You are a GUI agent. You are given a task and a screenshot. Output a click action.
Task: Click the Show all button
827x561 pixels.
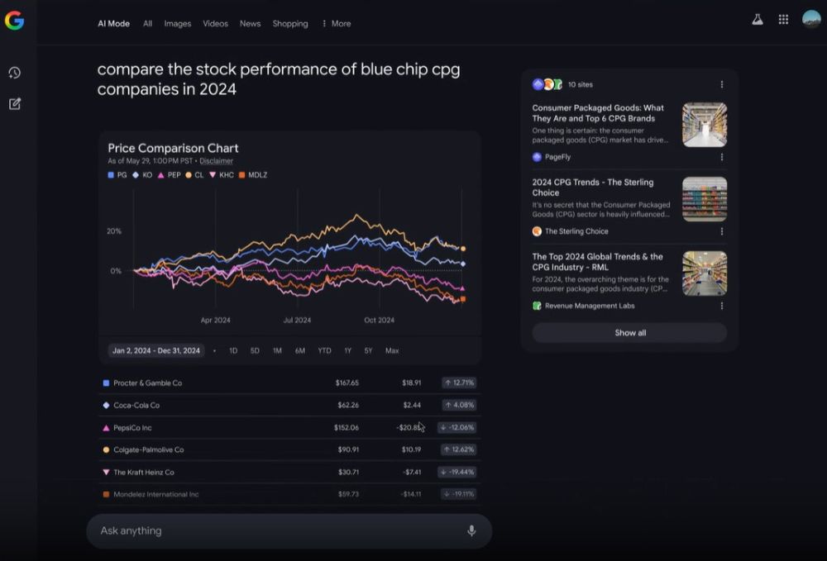pyautogui.click(x=629, y=333)
